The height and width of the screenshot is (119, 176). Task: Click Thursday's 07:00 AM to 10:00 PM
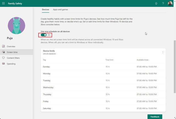pyautogui.click(x=147, y=94)
